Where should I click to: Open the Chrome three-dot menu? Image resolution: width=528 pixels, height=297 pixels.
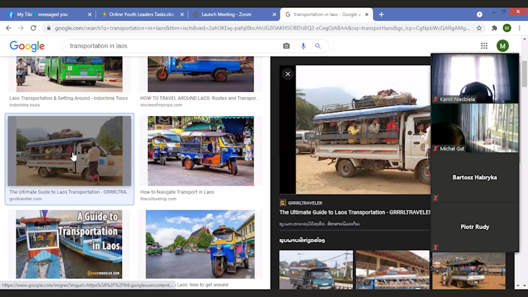[x=519, y=28]
